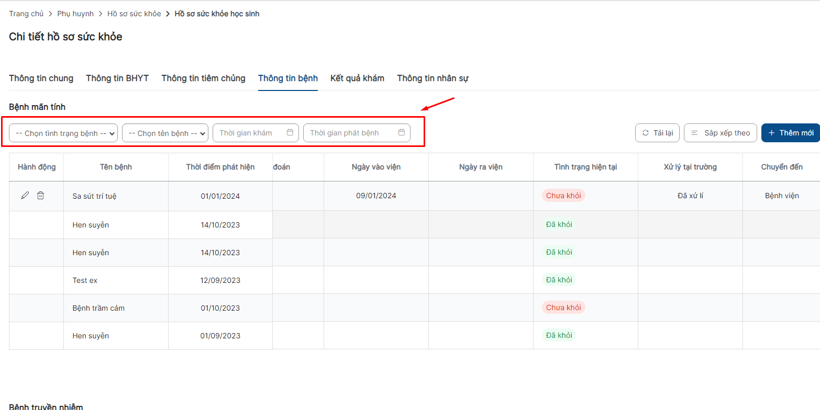The image size is (820, 410).
Task: Click the Thêm mới button
Action: pyautogui.click(x=791, y=133)
